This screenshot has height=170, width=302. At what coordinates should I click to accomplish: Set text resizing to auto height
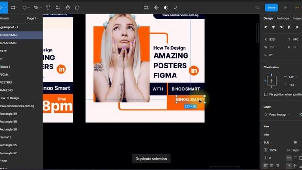coord(295,158)
